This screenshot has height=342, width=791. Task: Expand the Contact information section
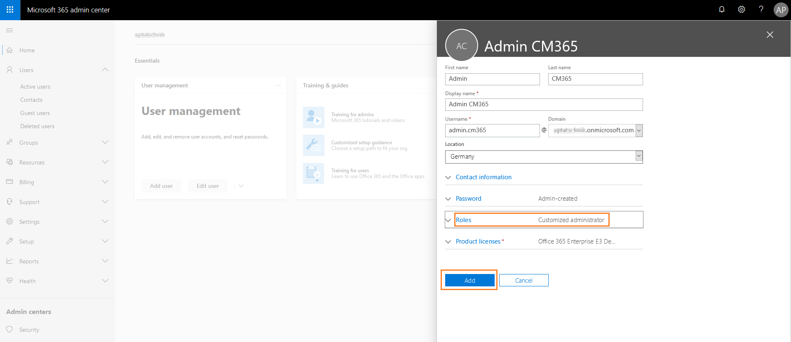(x=544, y=177)
